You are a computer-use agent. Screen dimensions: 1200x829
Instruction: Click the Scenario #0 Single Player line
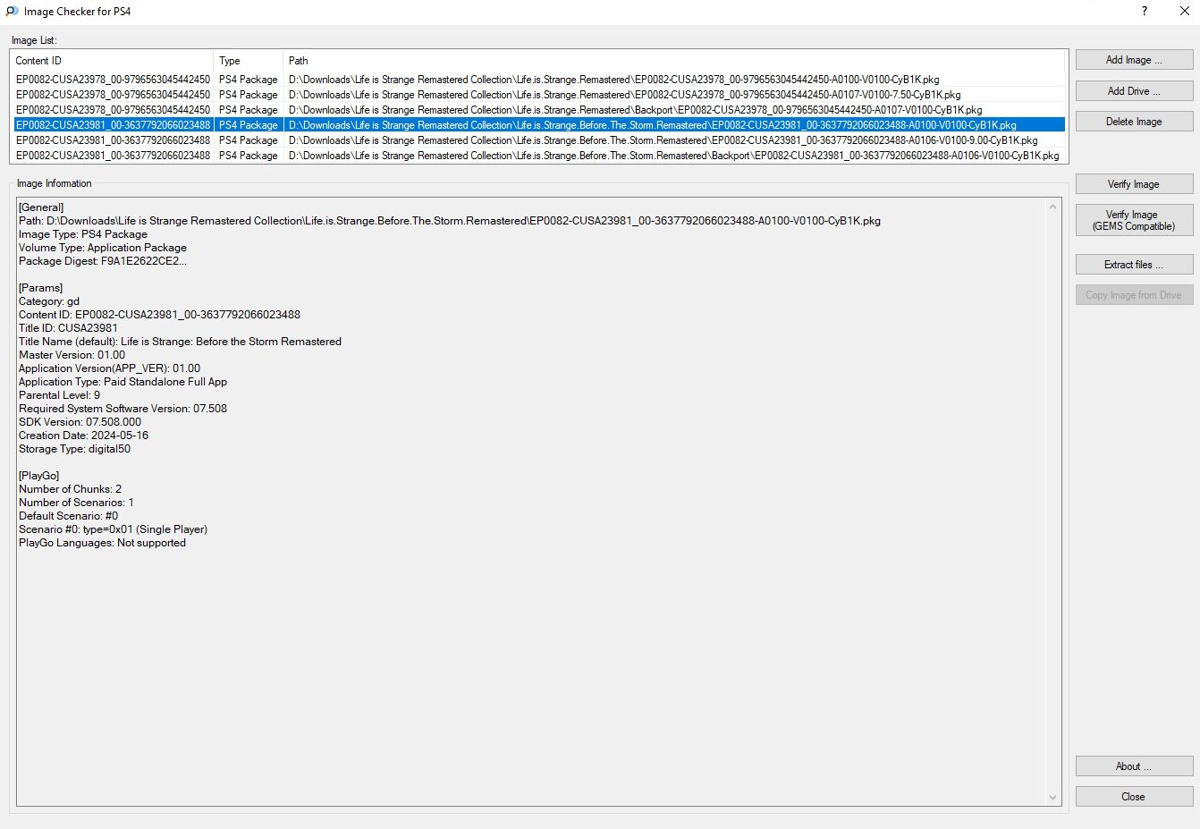pyautogui.click(x=114, y=529)
